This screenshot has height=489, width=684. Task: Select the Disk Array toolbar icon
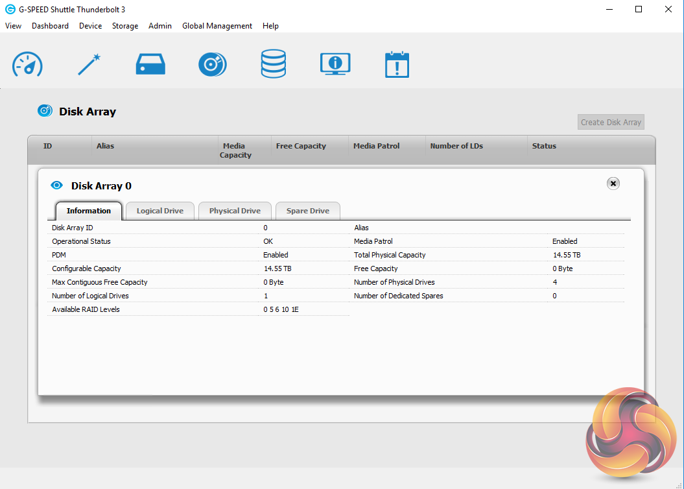tap(212, 64)
